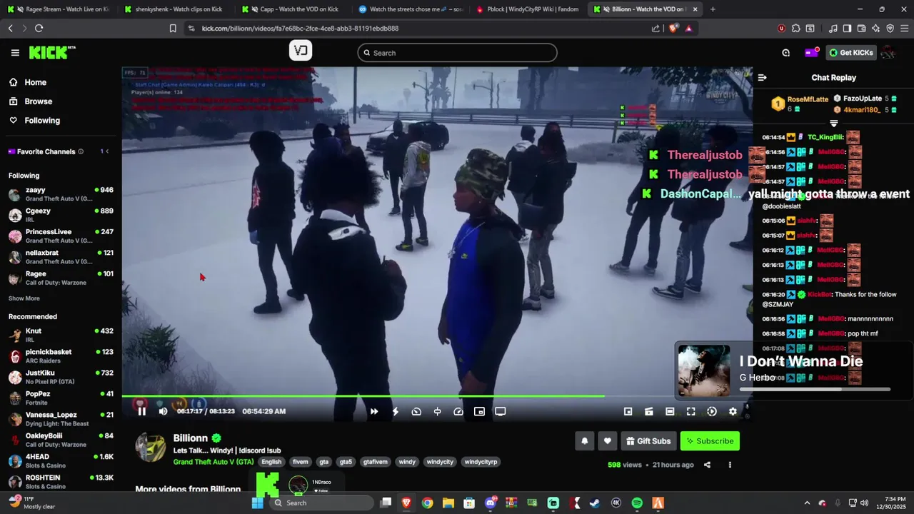Screen dimensions: 914x514
Task: Mute the video volume speaker icon
Action: tap(163, 411)
